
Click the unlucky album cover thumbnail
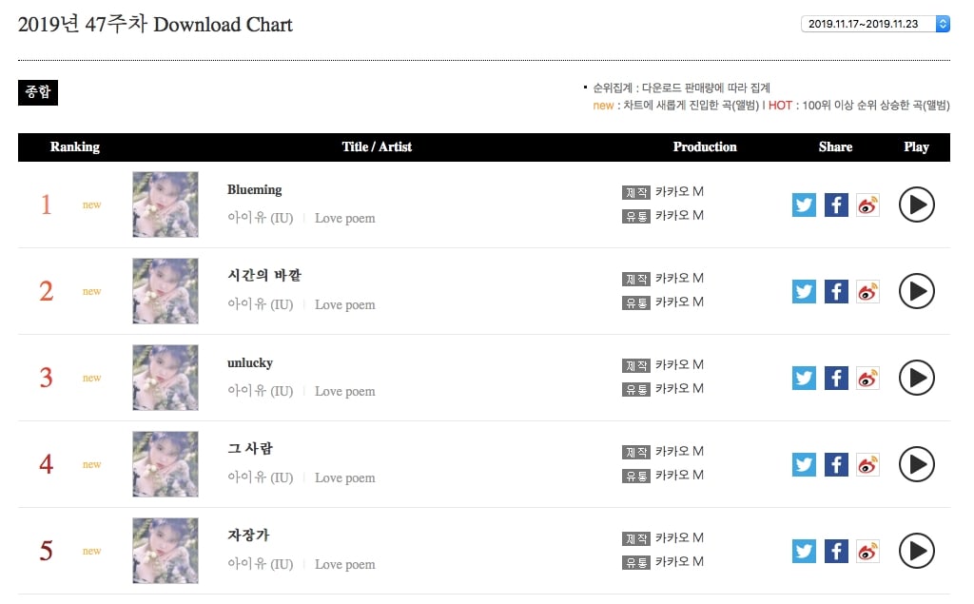[166, 378]
